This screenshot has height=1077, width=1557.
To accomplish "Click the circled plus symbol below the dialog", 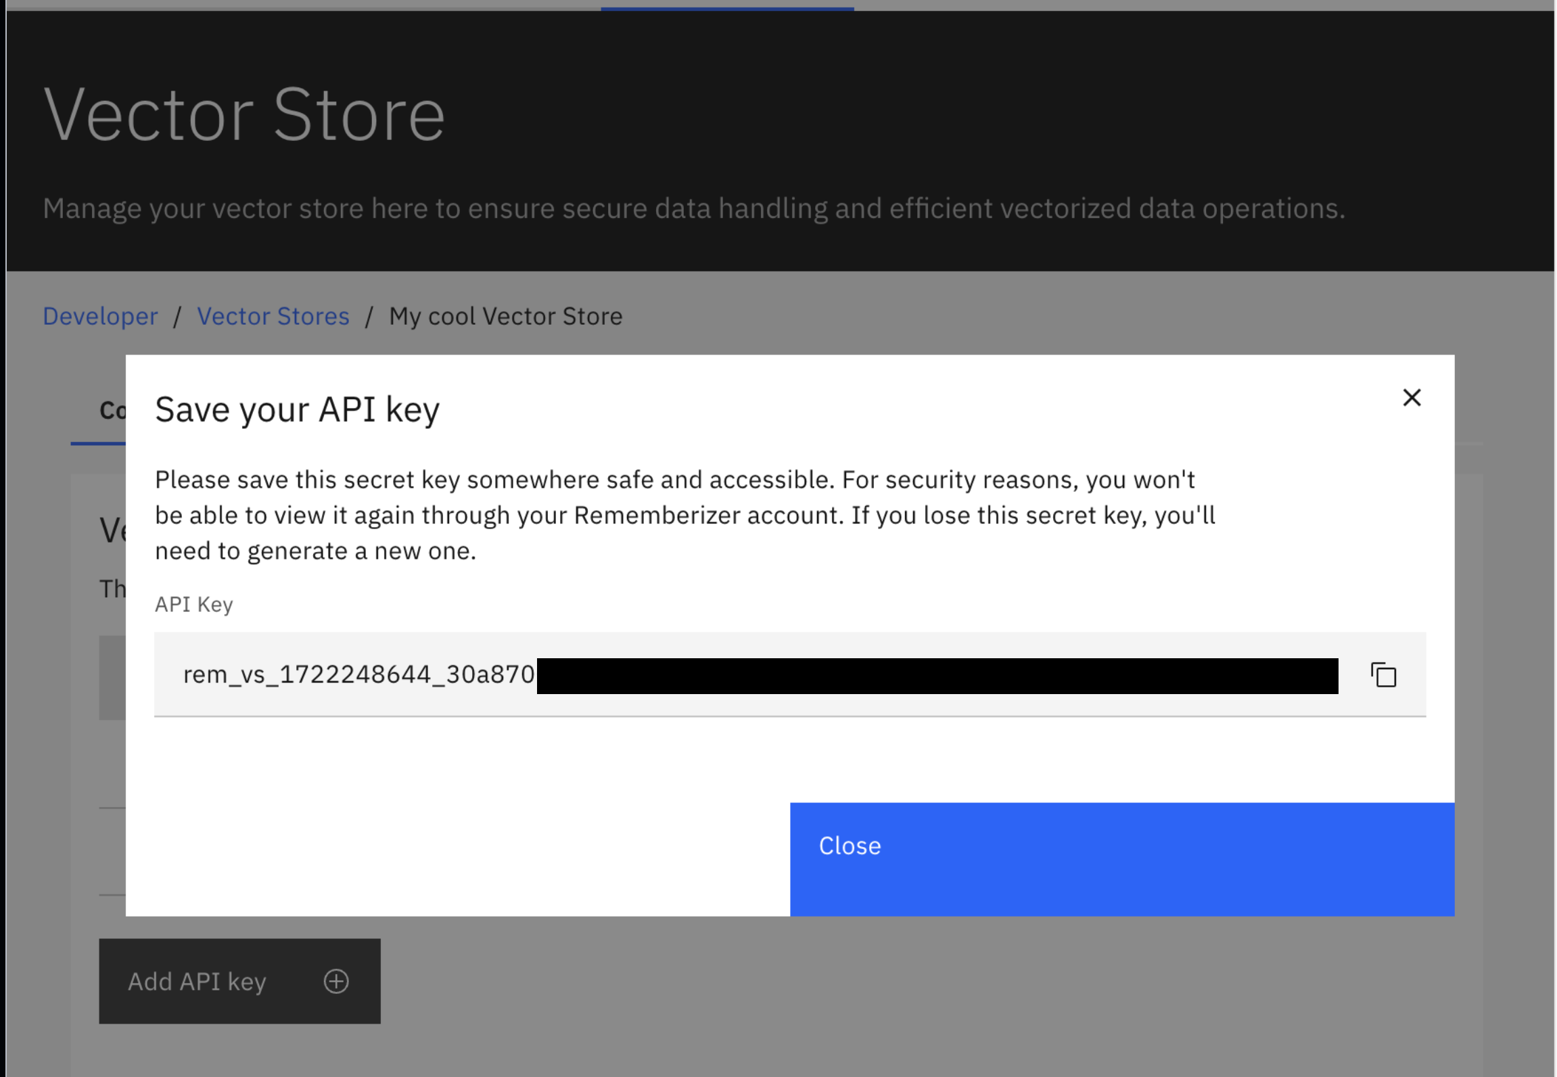I will point(336,981).
